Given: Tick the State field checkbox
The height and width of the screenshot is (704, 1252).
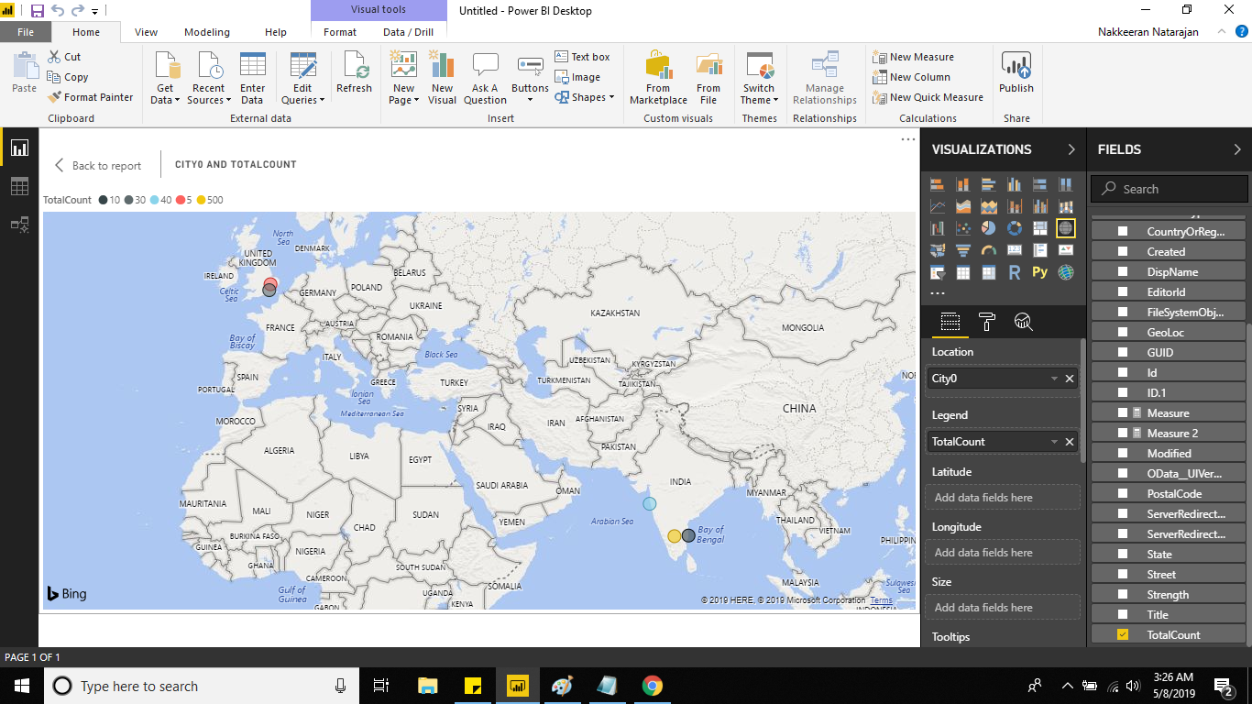Looking at the screenshot, I should tap(1123, 554).
